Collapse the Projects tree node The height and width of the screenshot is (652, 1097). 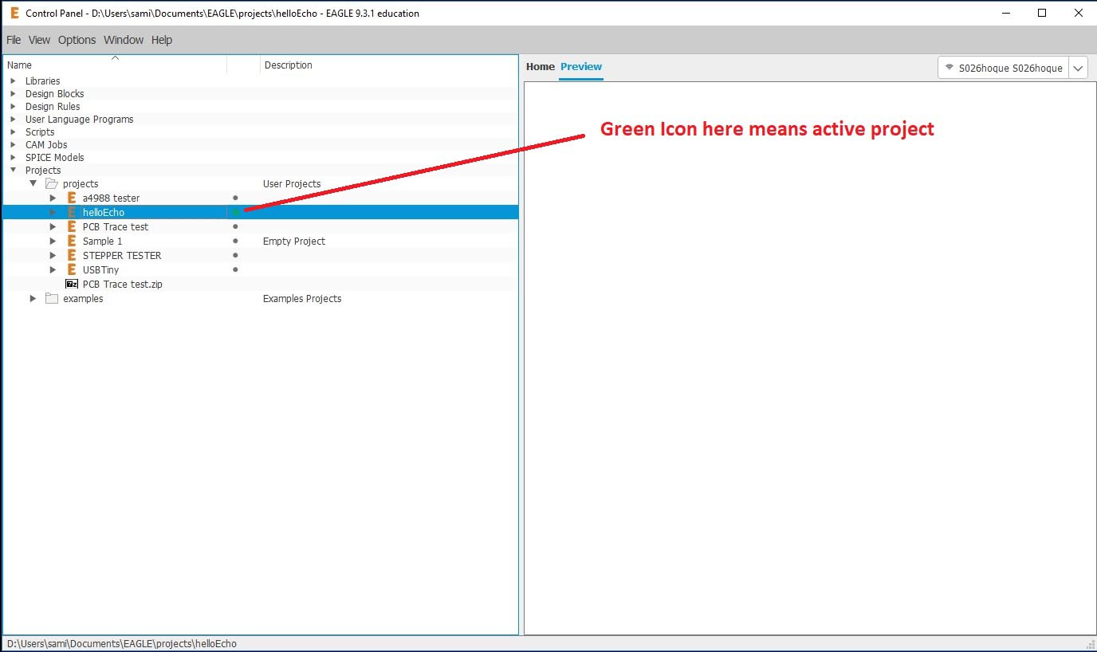click(x=13, y=170)
